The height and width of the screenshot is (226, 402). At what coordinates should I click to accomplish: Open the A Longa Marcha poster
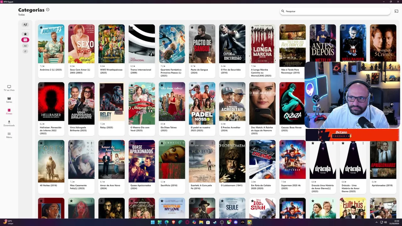pos(262,44)
